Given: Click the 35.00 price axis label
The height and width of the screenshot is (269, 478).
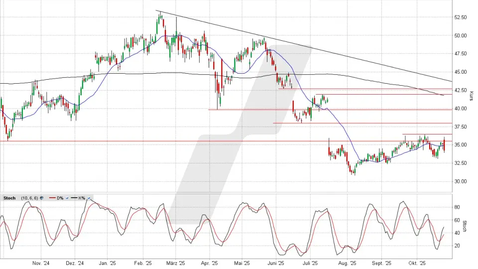Looking at the screenshot, I should click(x=460, y=145).
